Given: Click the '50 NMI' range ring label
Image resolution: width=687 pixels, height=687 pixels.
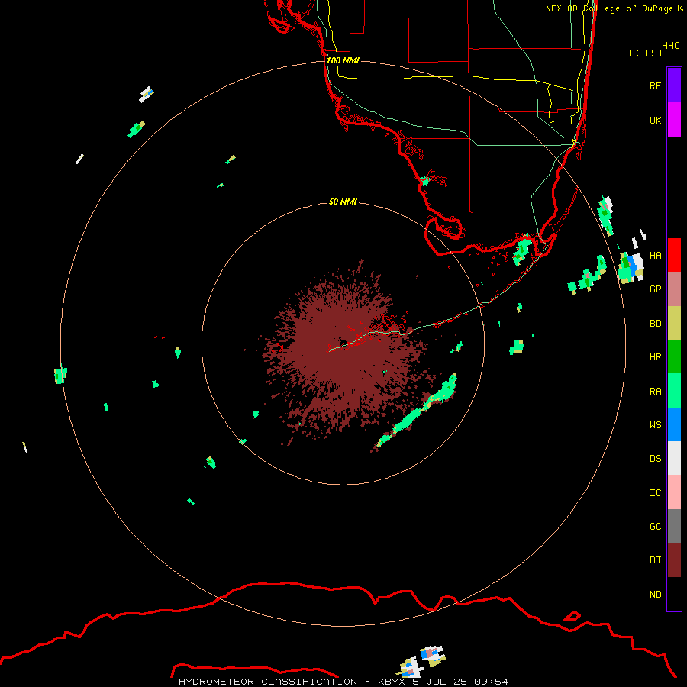Looking at the screenshot, I should click(343, 202).
